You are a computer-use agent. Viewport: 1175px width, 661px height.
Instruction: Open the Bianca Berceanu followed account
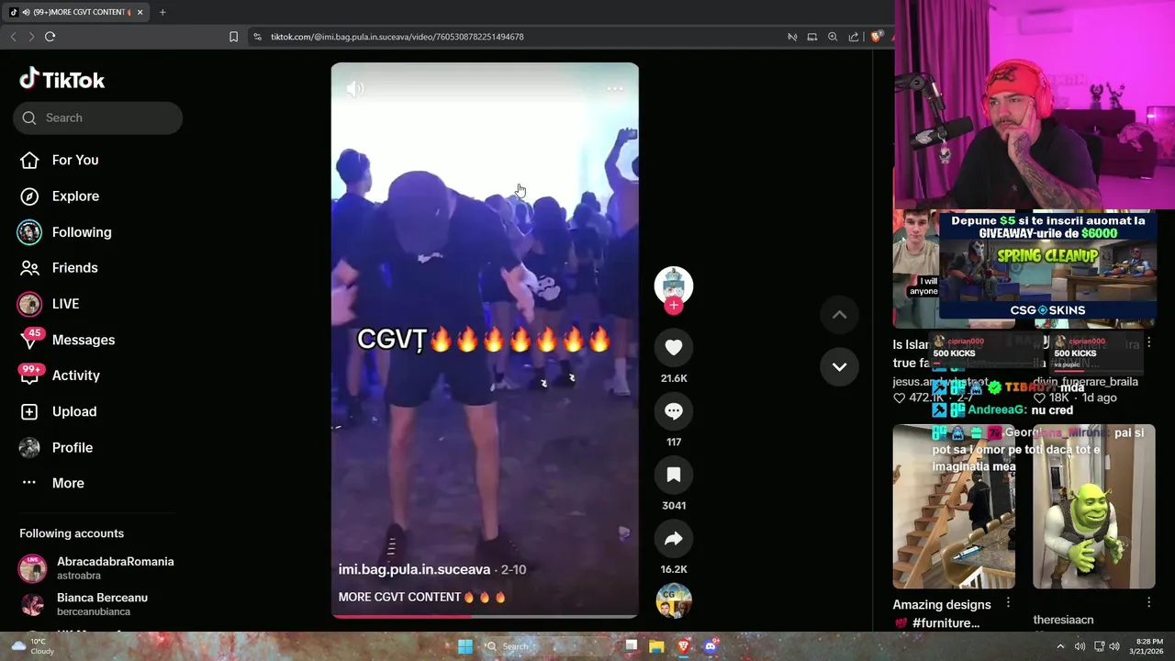pos(83,604)
